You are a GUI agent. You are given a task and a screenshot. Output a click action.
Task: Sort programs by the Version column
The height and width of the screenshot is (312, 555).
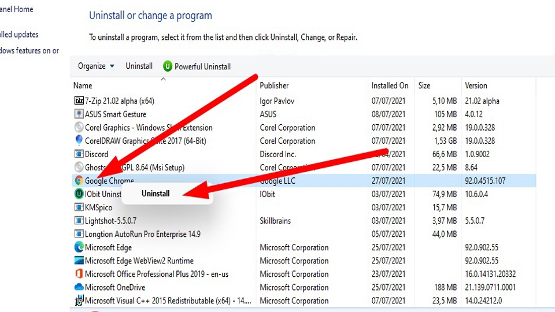(476, 86)
